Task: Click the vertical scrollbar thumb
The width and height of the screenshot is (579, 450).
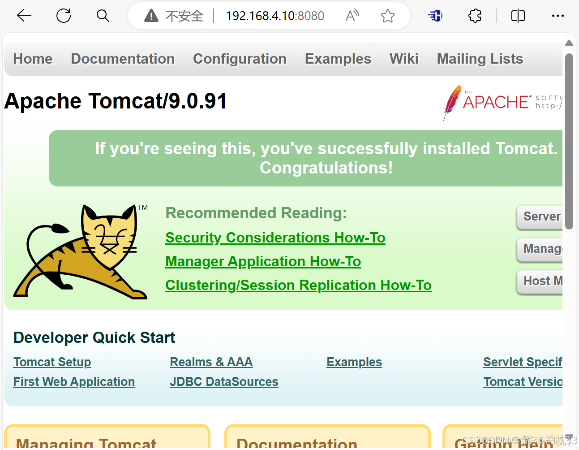Action: (x=569, y=141)
